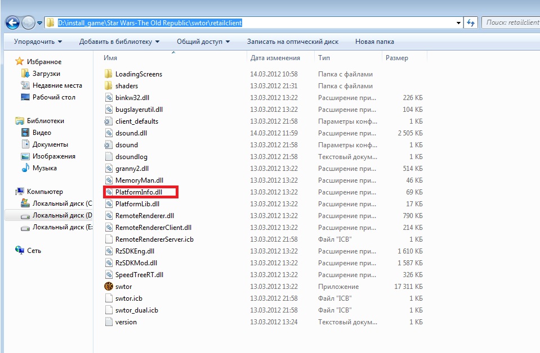Image resolution: width=540 pixels, height=353 pixels.
Task: Click the 17 311 КБ size value
Action: tap(408, 286)
